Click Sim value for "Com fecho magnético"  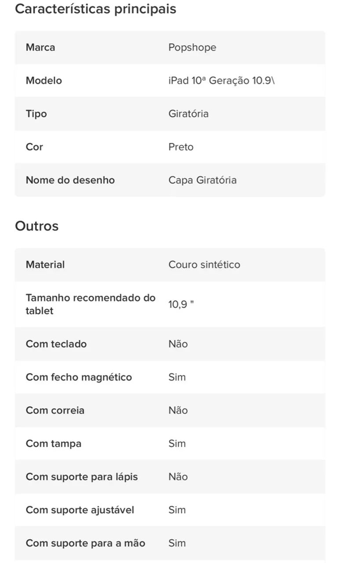pyautogui.click(x=177, y=377)
